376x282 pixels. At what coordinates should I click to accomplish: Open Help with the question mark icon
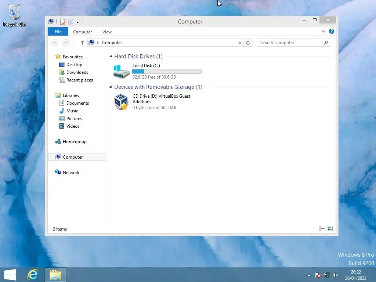[332, 32]
